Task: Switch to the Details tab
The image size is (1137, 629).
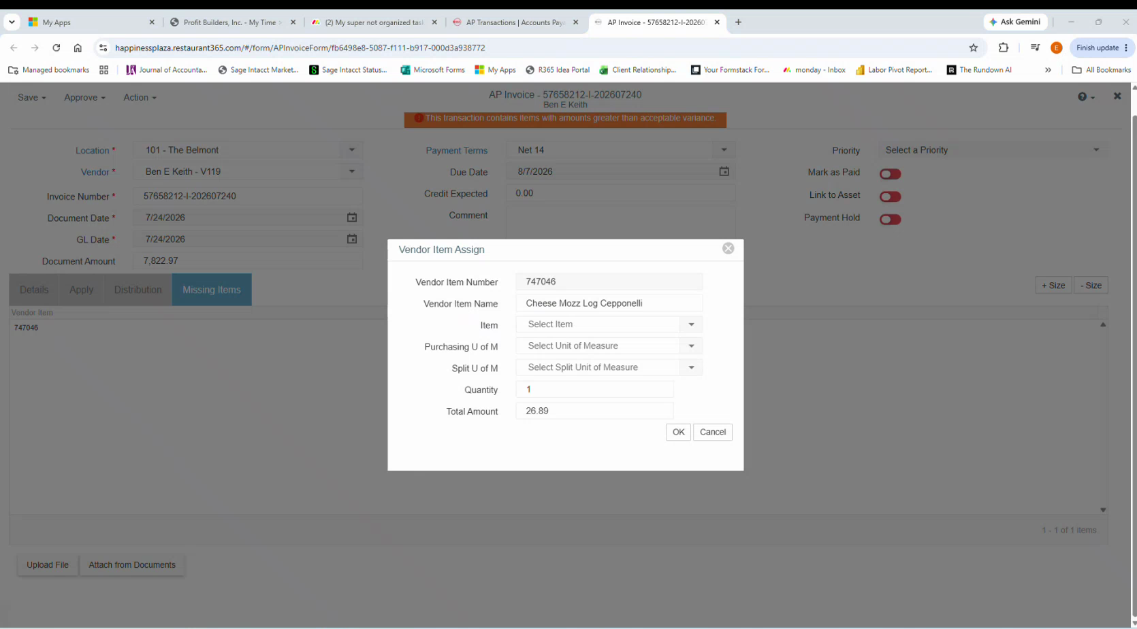Action: 34,290
